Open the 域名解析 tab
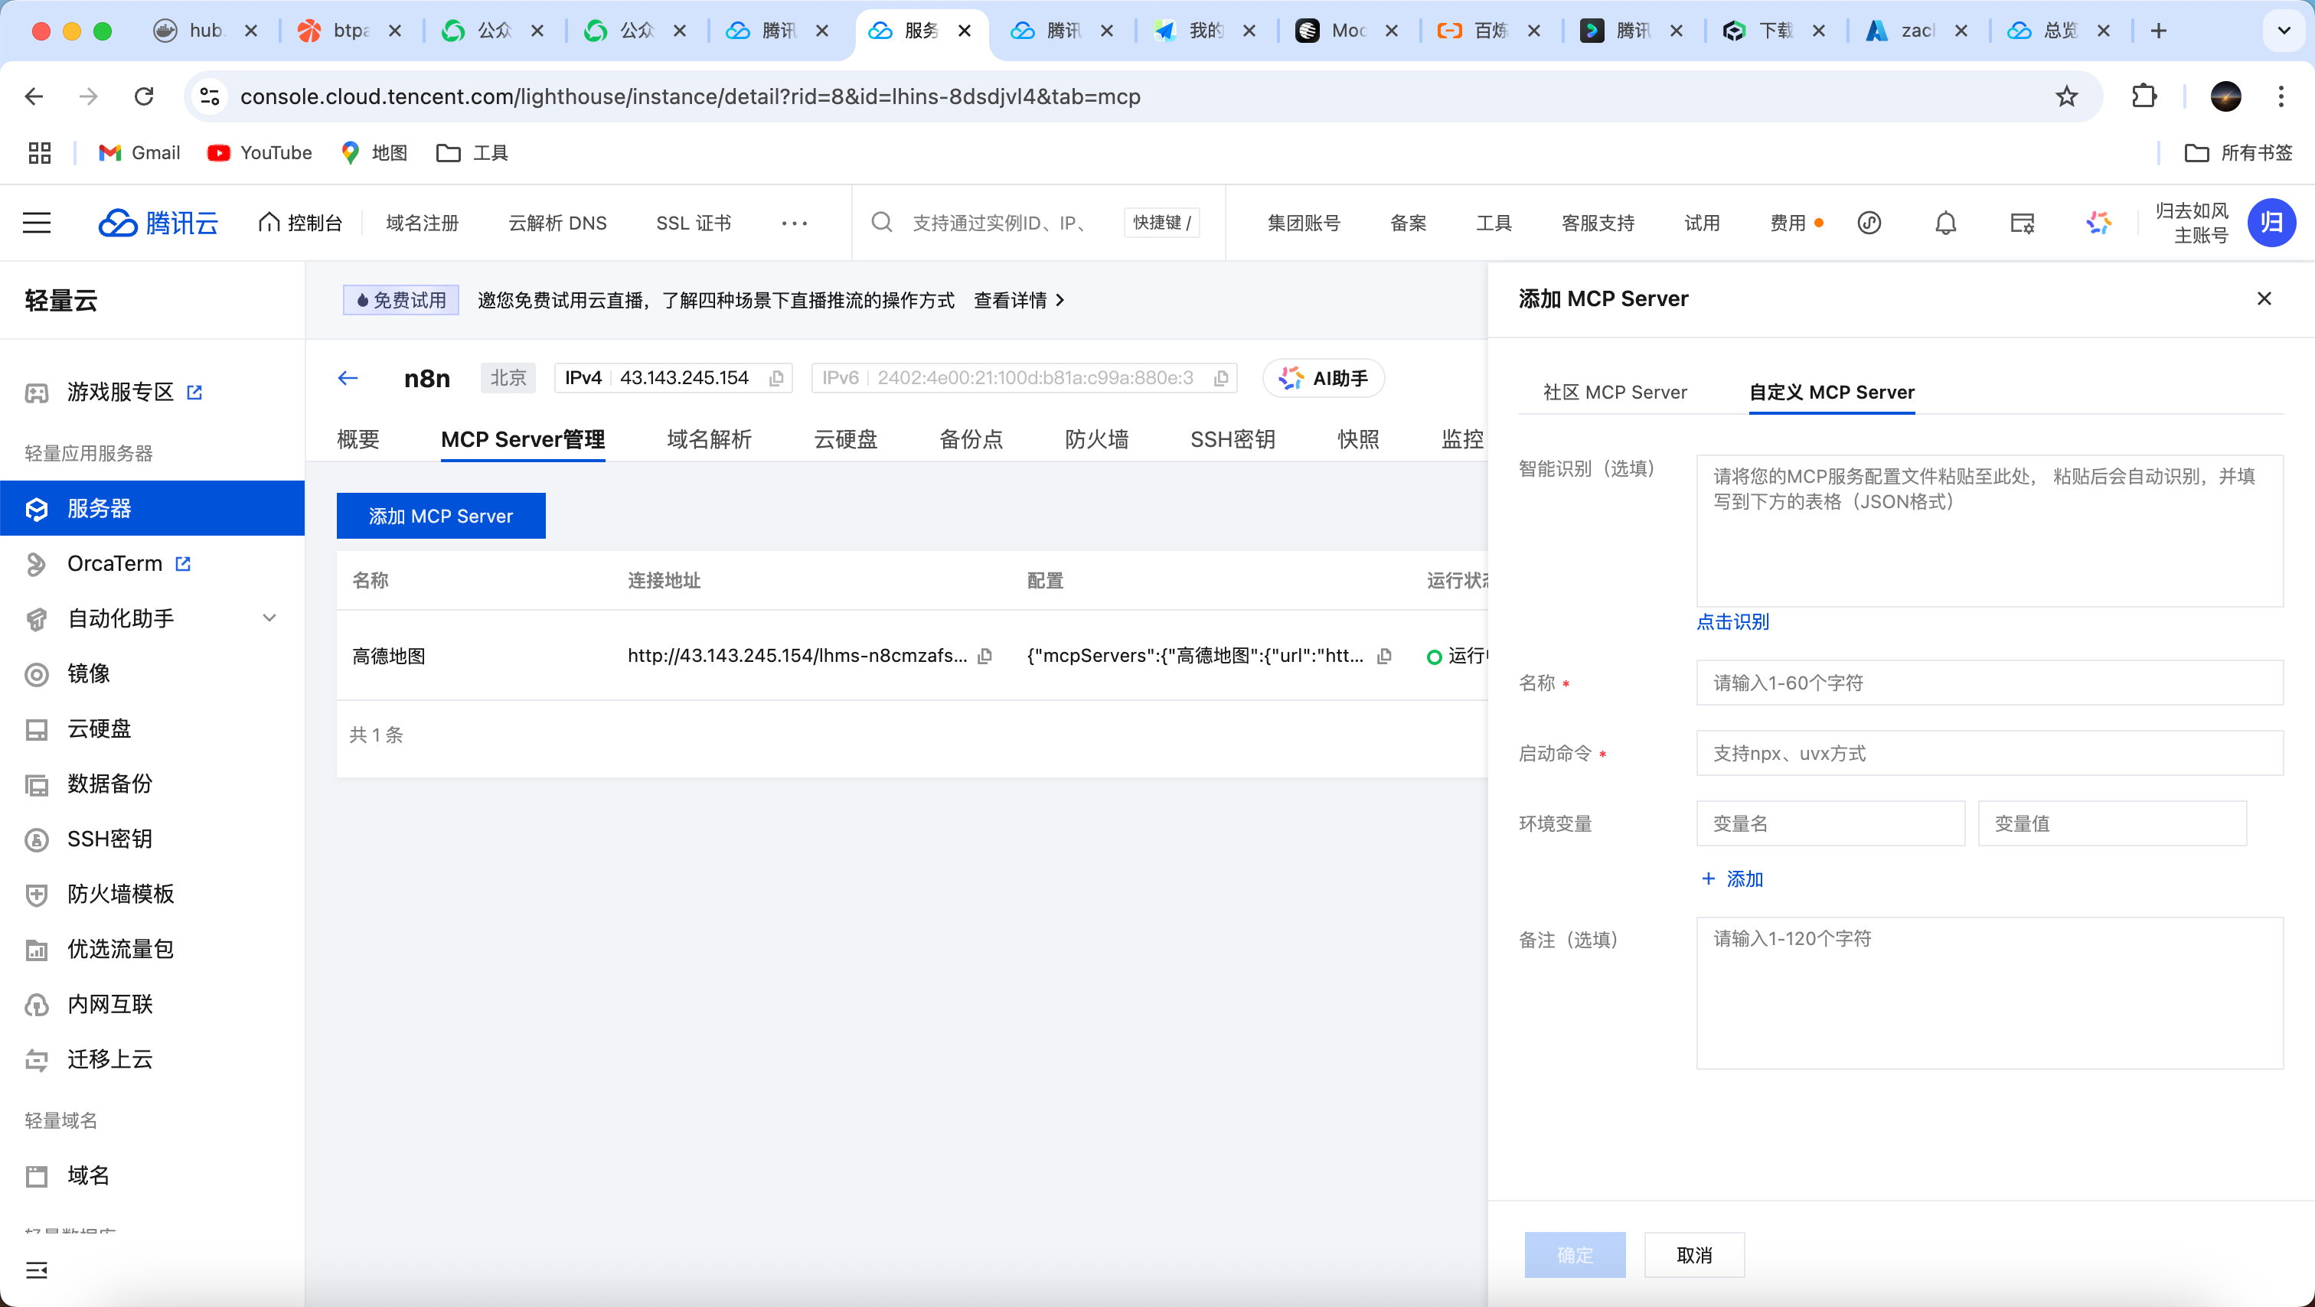Viewport: 2315px width, 1307px height. 709,439
